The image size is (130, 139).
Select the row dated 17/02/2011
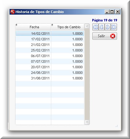click(x=50, y=39)
